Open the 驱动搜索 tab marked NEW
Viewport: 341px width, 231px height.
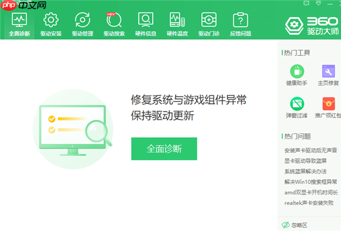pos(114,24)
